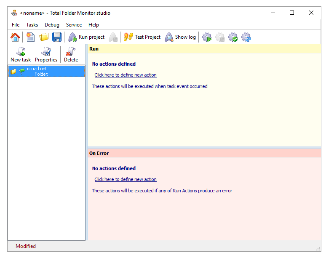
Task: Click the gear with green play arrow icon
Action: [207, 37]
